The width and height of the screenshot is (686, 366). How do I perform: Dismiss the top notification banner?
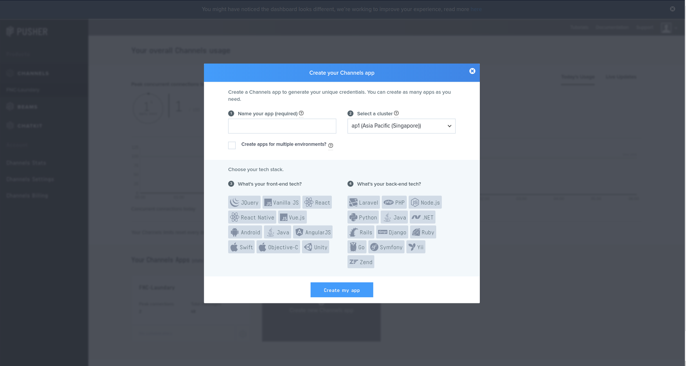pos(672,9)
